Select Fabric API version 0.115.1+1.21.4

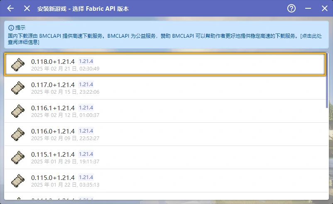tap(165, 157)
